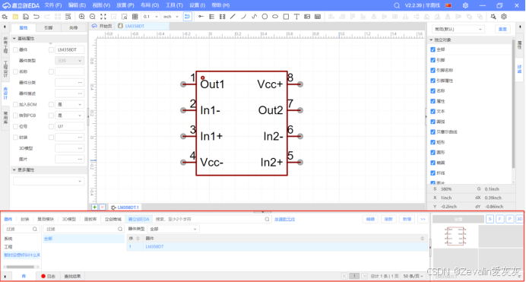Click the fit-to-window zoom icon
This screenshot has width=526, height=282.
[103, 17]
